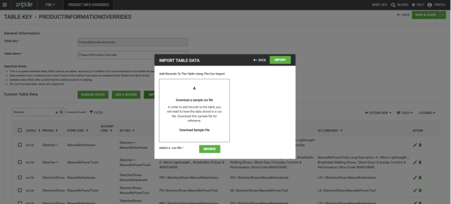Delete the LD1: SketcherShoes-MaxwellsHardware row
The width and height of the screenshot is (451, 204).
pyautogui.click(x=420, y=178)
